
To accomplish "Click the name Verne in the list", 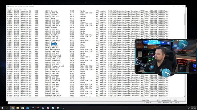I will pyautogui.click(x=53, y=18).
